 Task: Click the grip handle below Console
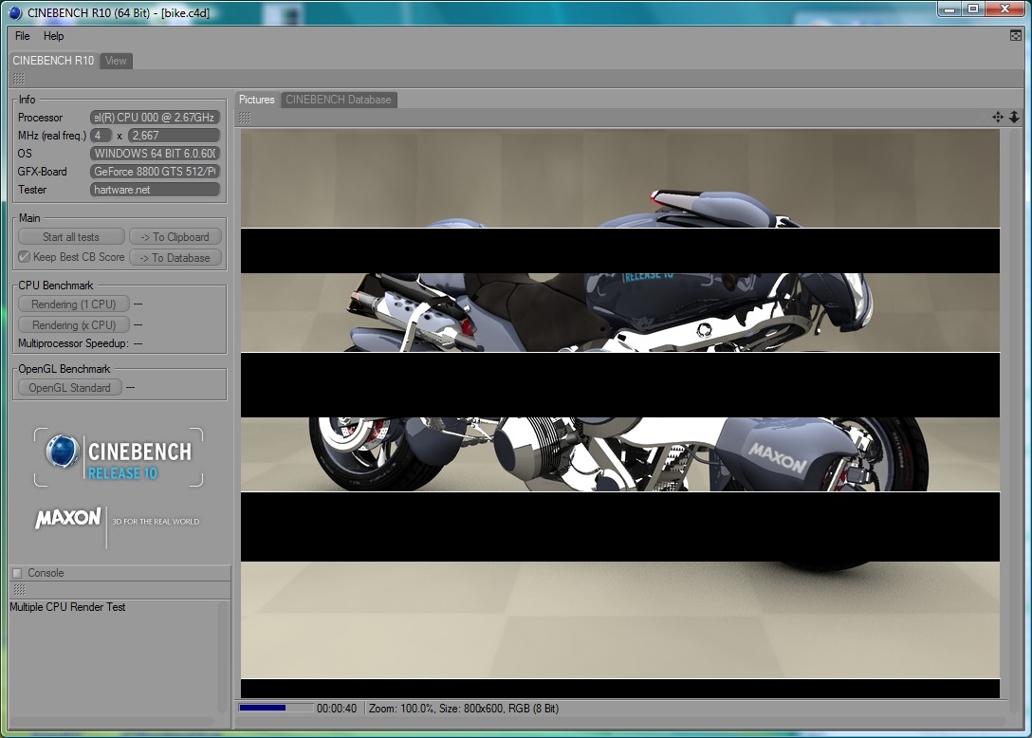19,590
